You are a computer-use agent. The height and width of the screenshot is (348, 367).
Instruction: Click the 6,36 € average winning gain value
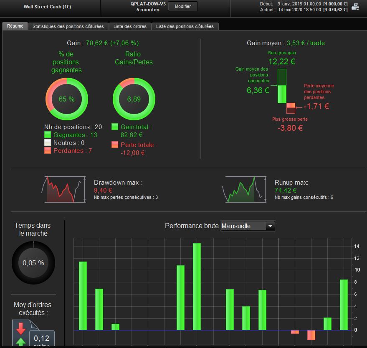click(258, 90)
